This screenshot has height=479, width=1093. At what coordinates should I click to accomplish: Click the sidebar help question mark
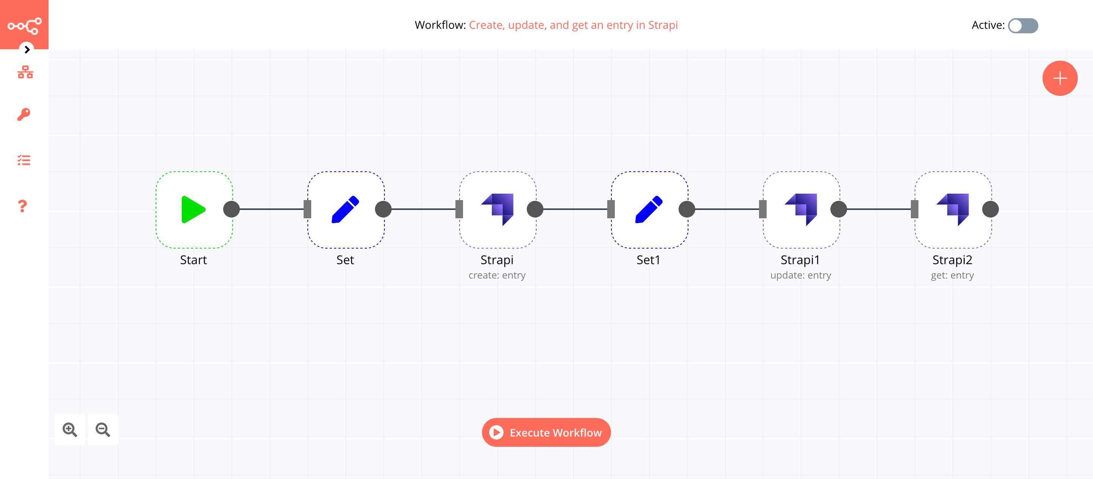(x=24, y=205)
